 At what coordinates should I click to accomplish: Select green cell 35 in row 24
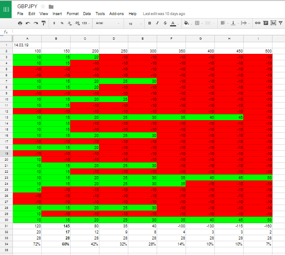[171, 183]
